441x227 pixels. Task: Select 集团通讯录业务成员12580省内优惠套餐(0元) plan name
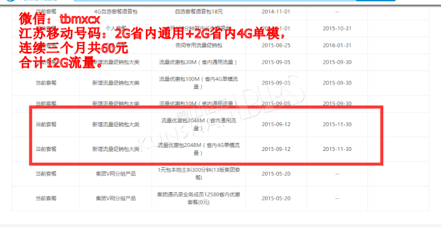[x=198, y=198]
